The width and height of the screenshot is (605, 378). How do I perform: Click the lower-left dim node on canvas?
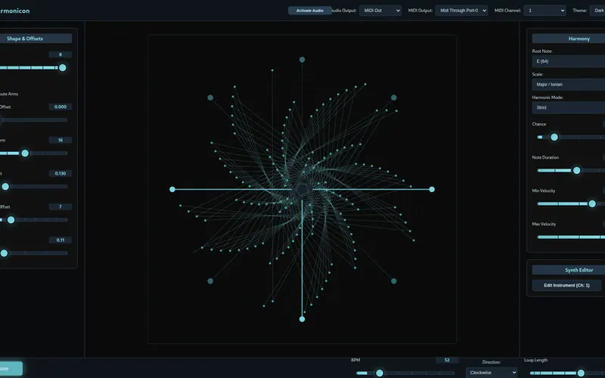click(x=210, y=281)
